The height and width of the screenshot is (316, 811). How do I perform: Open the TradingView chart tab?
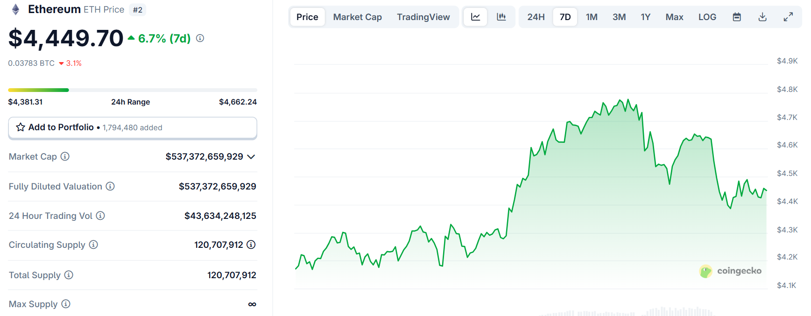click(x=423, y=17)
